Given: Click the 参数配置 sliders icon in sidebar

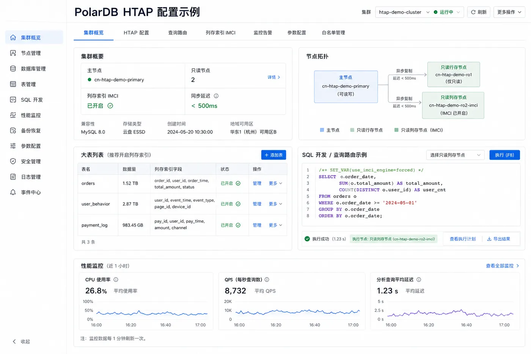Looking at the screenshot, I should pyautogui.click(x=13, y=146).
